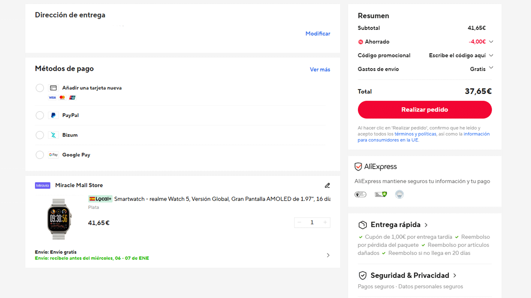Image resolution: width=531 pixels, height=298 pixels.
Task: Open 'información para consumidores en la UE' link
Action: click(x=423, y=137)
